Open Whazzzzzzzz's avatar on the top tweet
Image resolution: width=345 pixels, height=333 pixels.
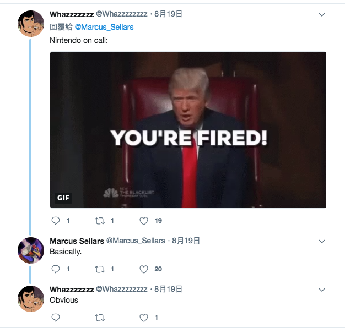(x=31, y=24)
